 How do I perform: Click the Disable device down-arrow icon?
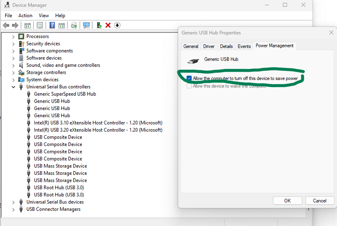pos(117,25)
